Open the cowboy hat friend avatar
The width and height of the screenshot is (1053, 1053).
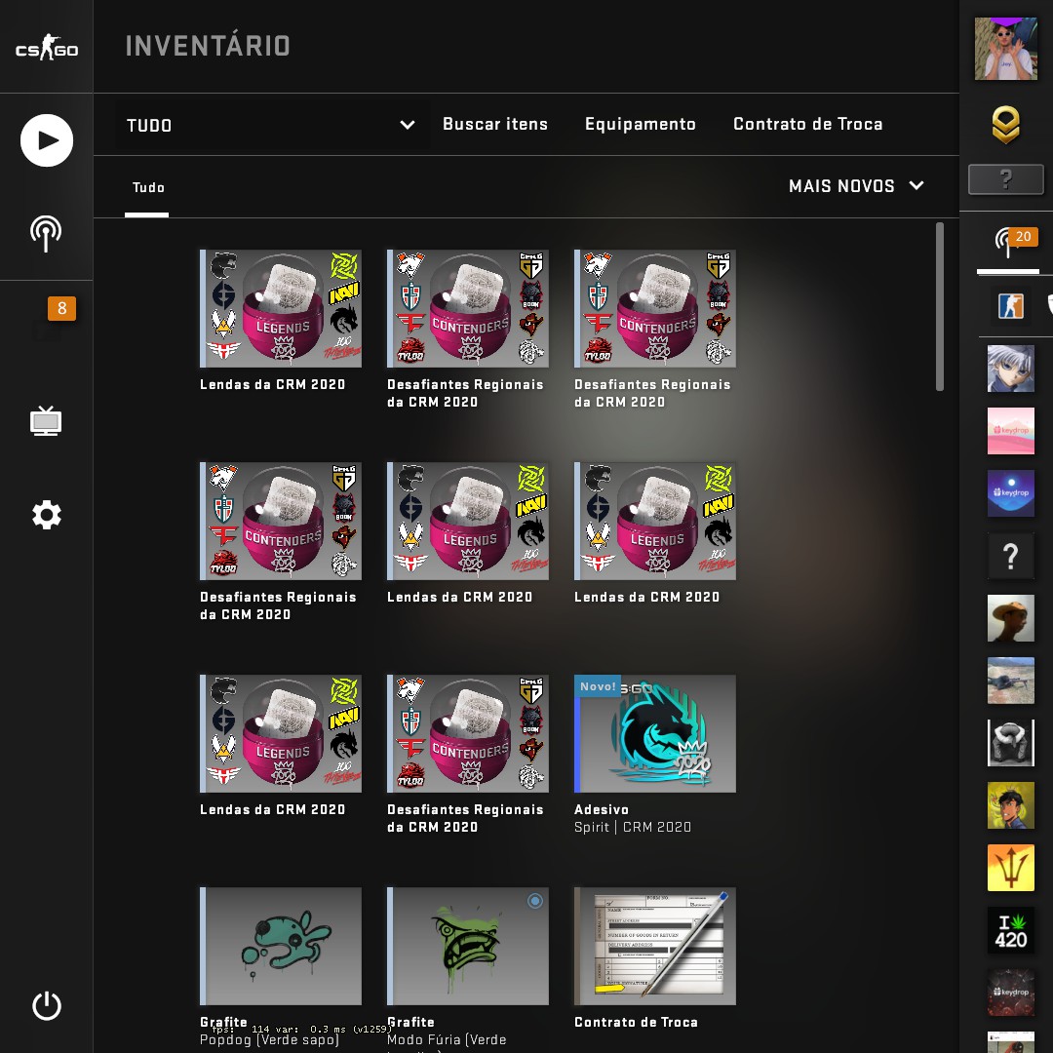pyautogui.click(x=1011, y=618)
